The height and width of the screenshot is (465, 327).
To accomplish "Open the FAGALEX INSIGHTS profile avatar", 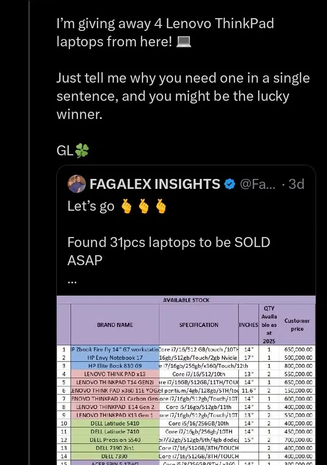I will click(x=76, y=184).
